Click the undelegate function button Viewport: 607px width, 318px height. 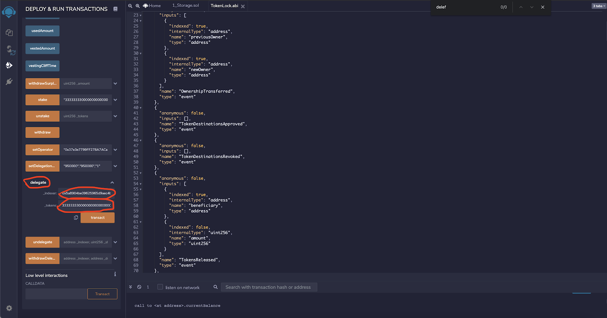pyautogui.click(x=42, y=242)
